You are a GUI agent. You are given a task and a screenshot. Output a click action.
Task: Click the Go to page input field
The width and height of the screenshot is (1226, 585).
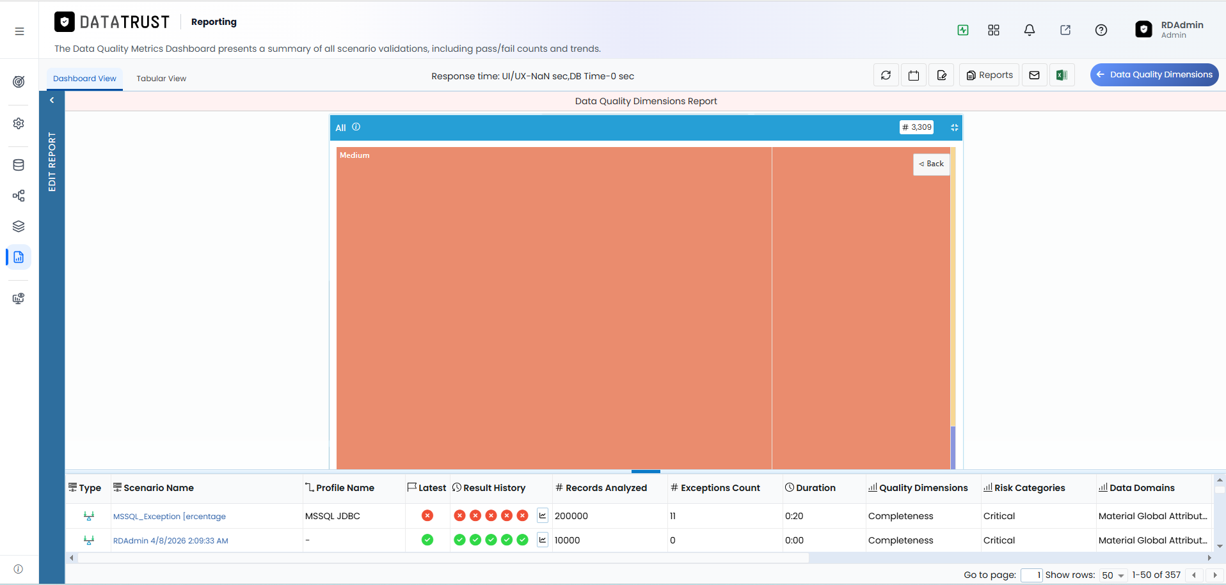[x=1031, y=575]
